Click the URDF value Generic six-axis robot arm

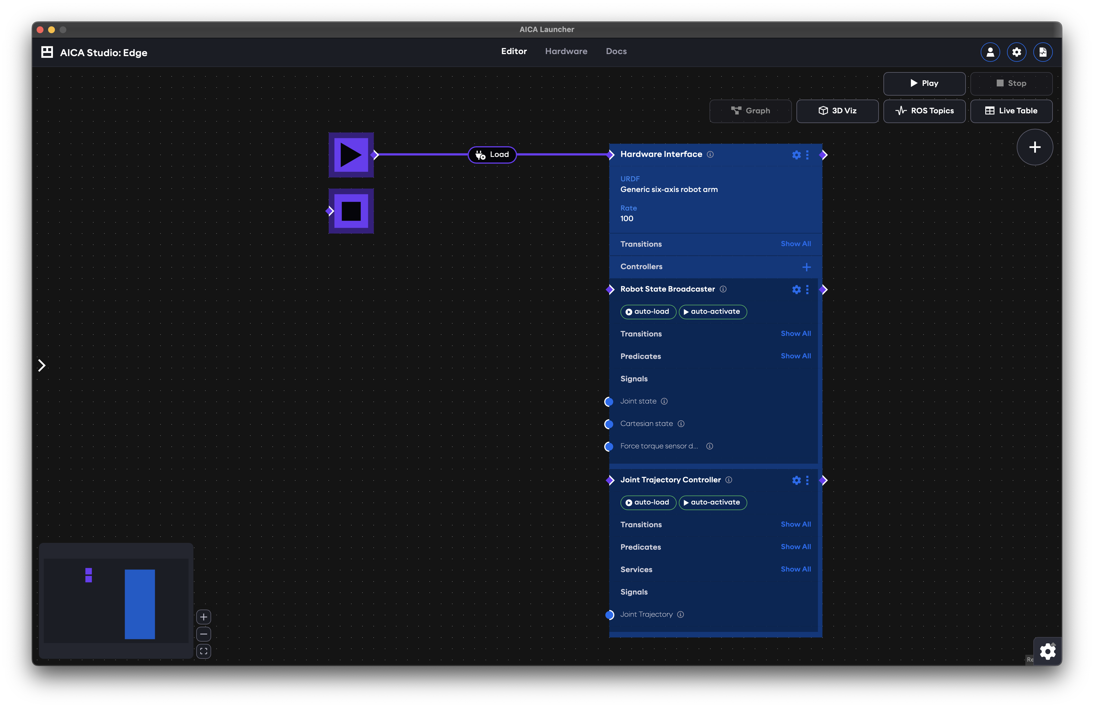point(669,189)
